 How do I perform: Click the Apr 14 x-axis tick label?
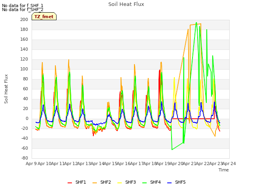[97, 163]
